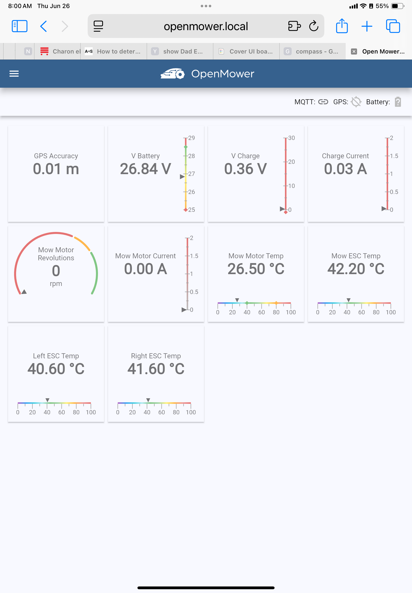Tap the 8:00 AM clock
This screenshot has height=593, width=412.
(20, 6)
